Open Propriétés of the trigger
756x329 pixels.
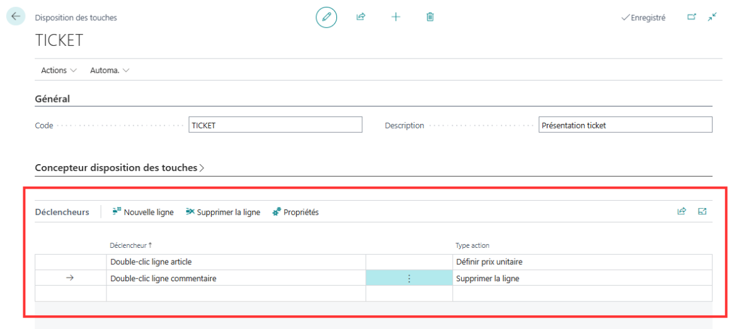[x=295, y=212]
